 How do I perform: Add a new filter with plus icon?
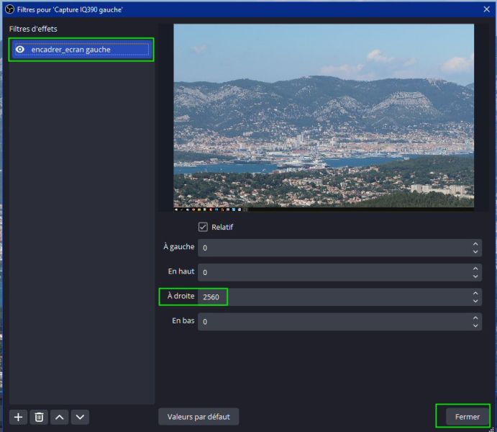[19, 417]
